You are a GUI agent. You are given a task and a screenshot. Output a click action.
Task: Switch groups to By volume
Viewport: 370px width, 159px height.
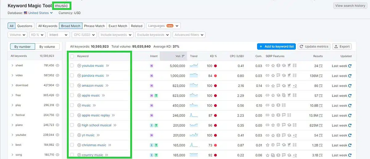(x=47, y=47)
